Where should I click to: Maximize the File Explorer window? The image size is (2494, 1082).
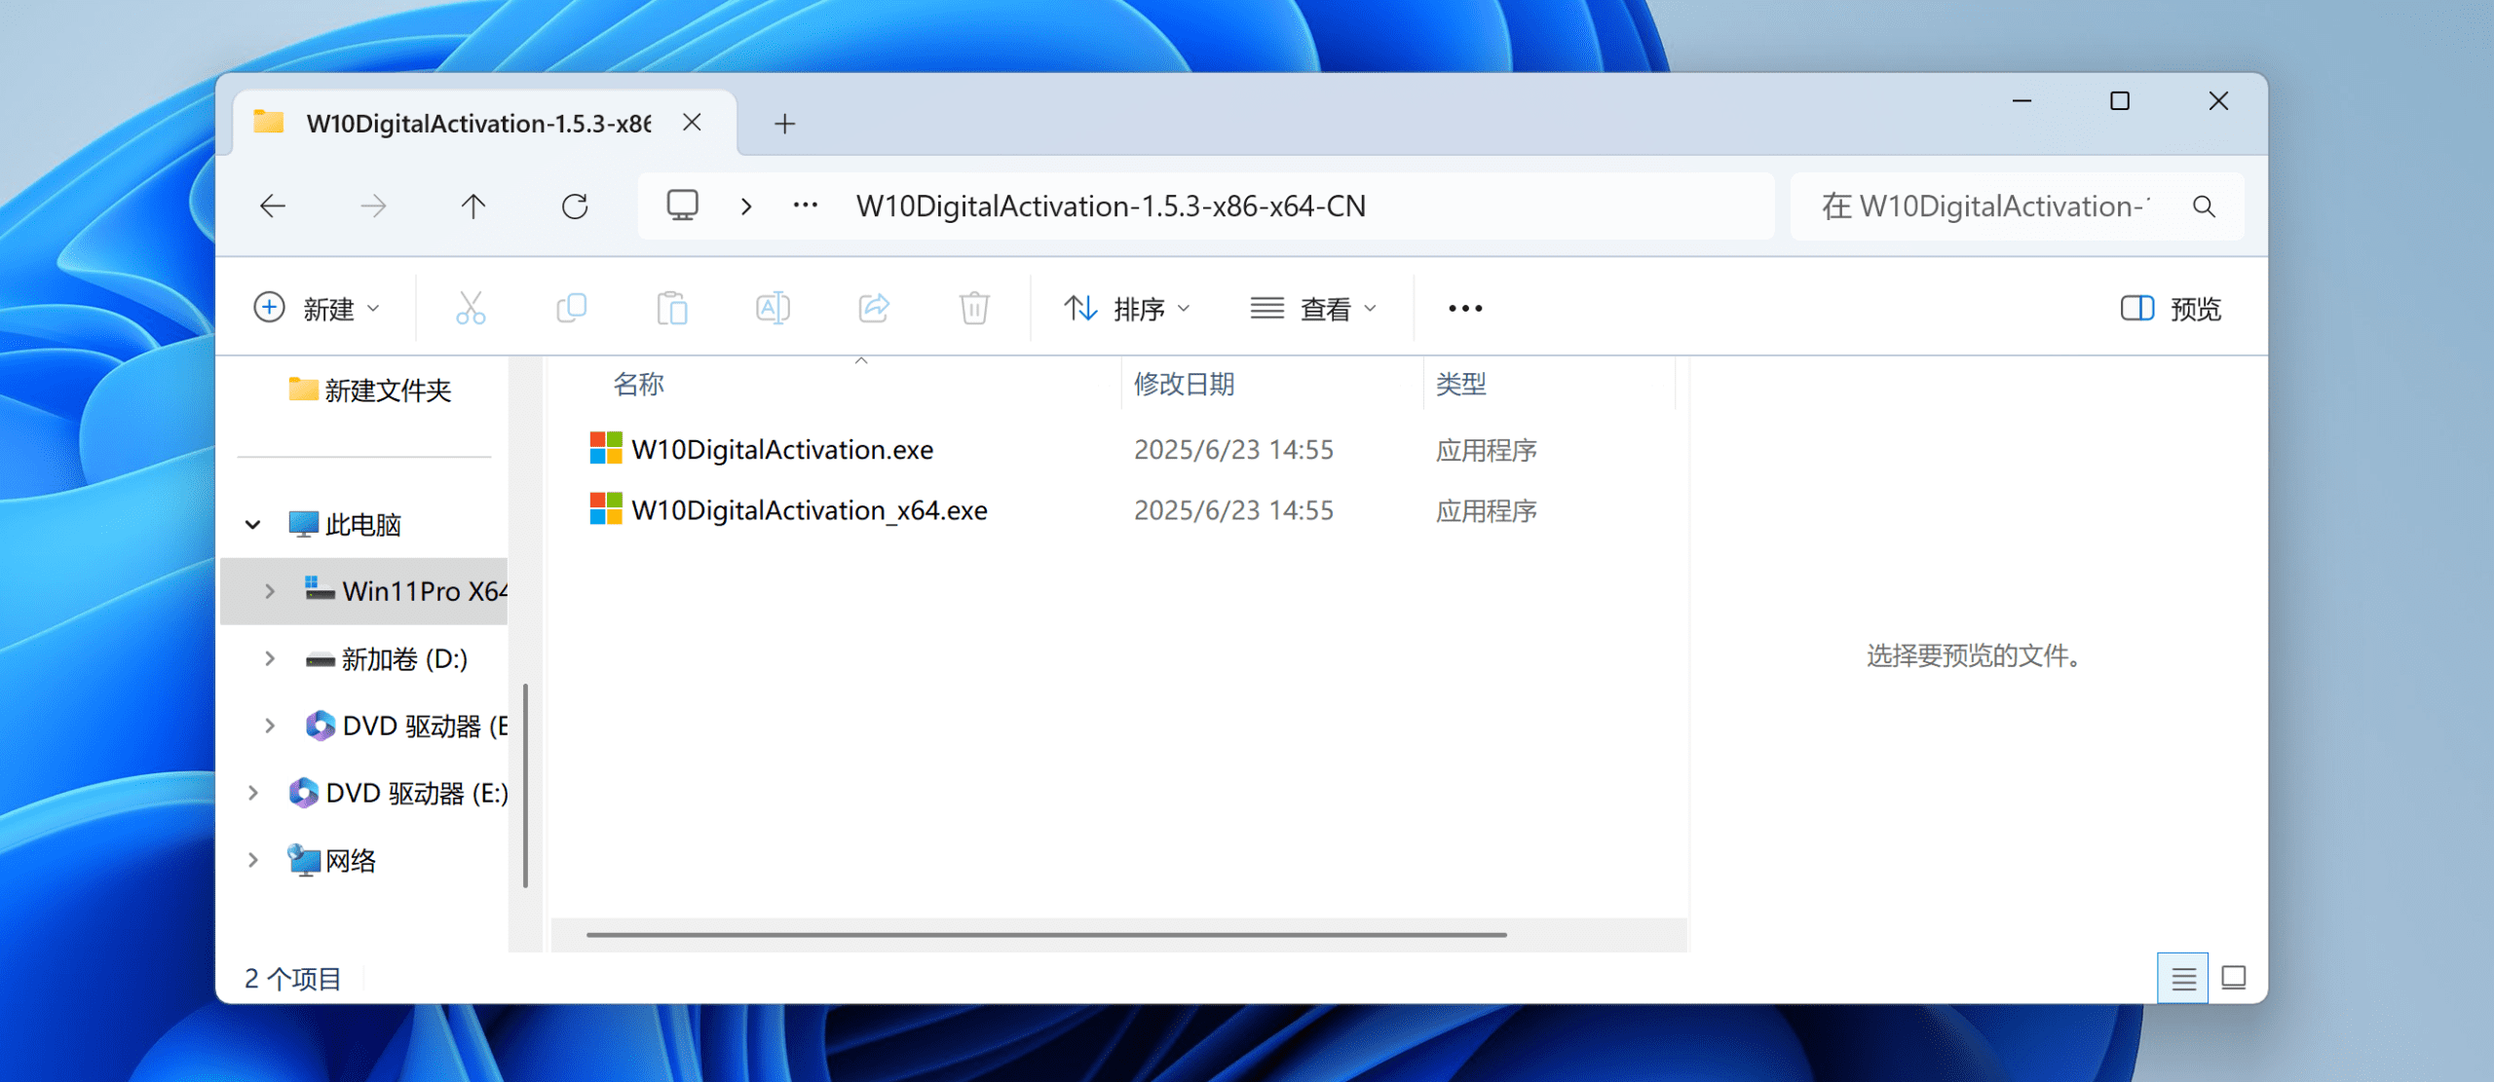tap(2120, 100)
